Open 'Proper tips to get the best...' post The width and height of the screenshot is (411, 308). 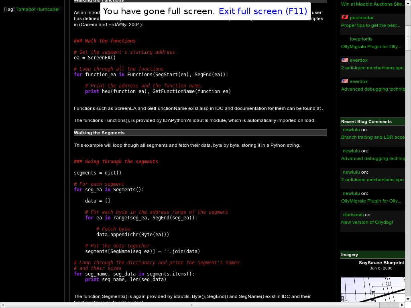370,25
